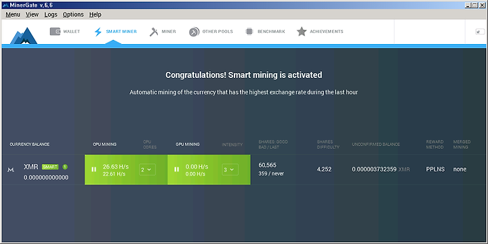Click the CPU Cores column header
Screen dimensions: 488x244
pos(150,144)
